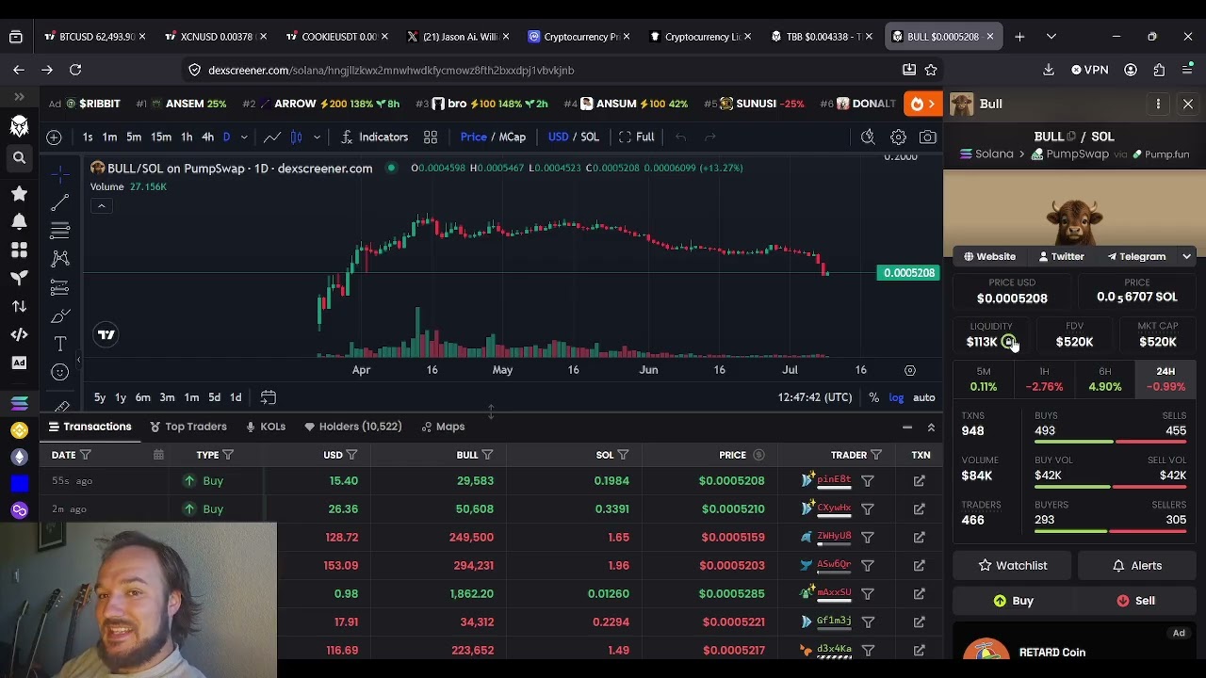
Task: Open USD column filter
Action: [351, 455]
